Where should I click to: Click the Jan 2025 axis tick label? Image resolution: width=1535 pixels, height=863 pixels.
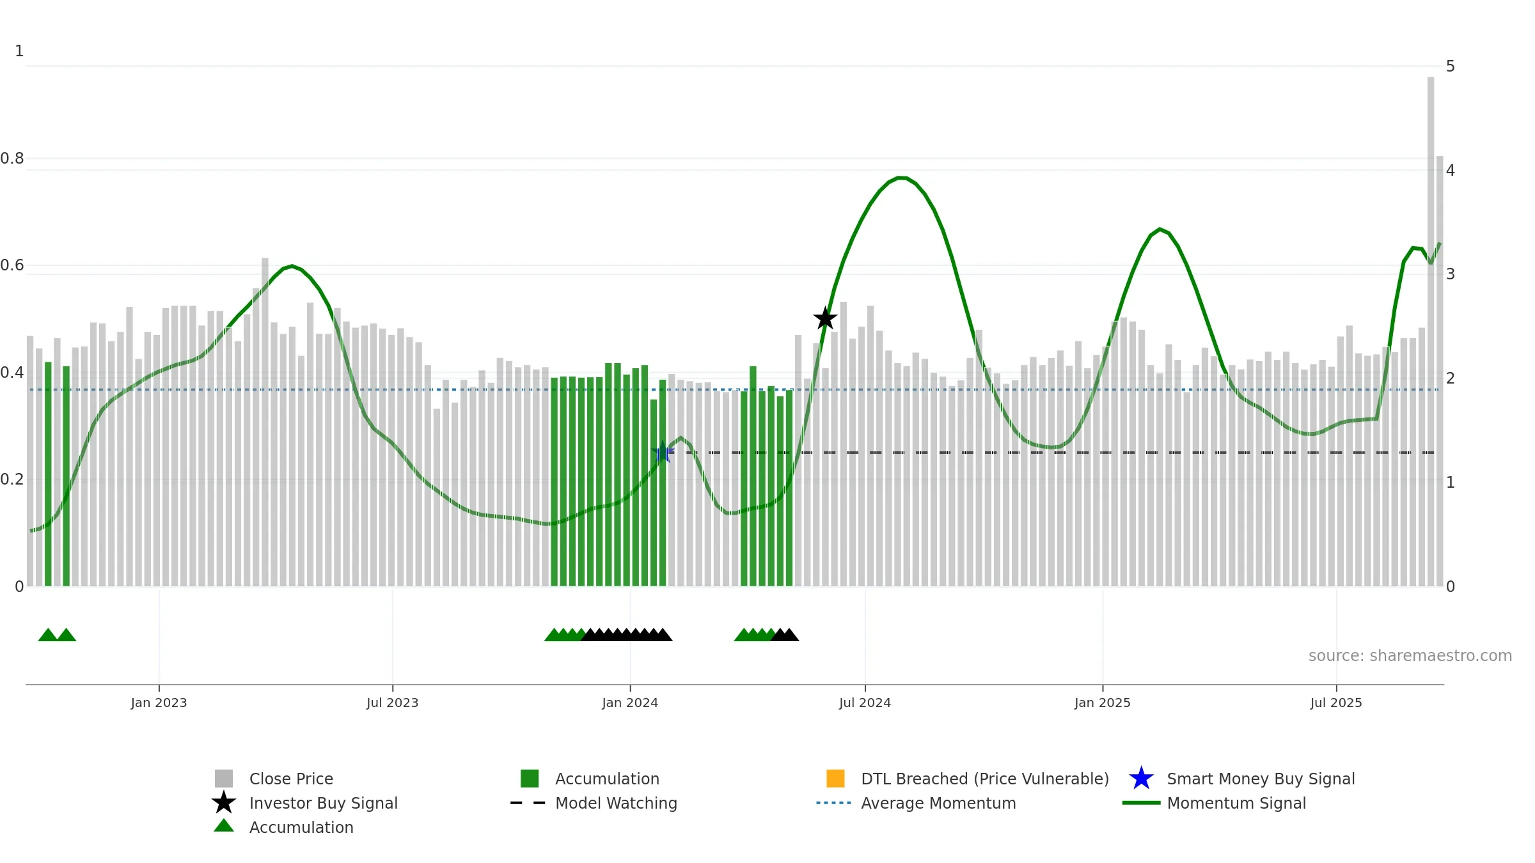(x=1103, y=703)
